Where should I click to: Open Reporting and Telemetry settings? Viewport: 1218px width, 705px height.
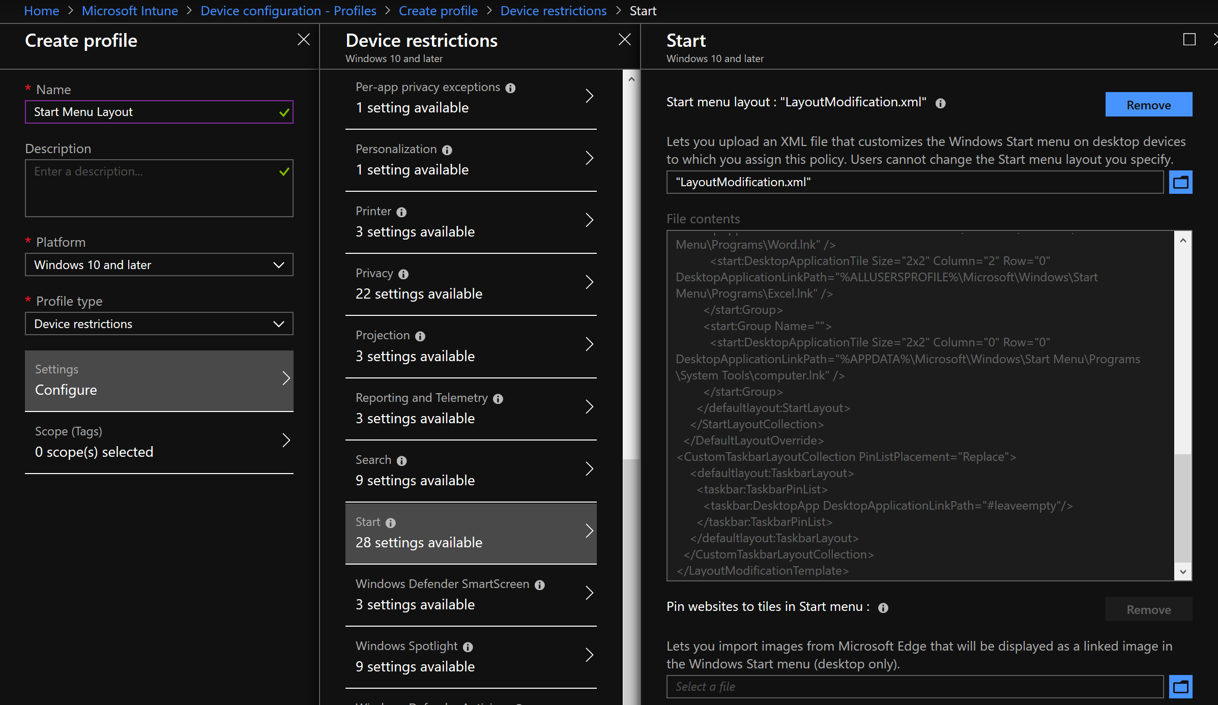click(x=471, y=409)
